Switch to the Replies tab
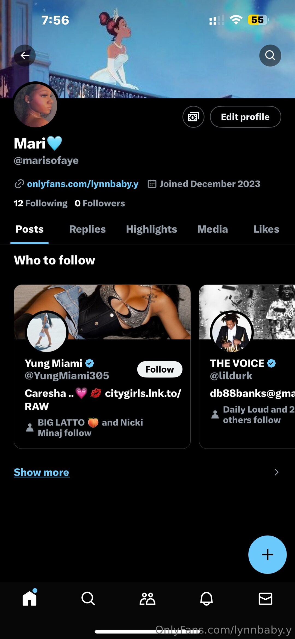Viewport: 295px width, 639px height. 87,229
